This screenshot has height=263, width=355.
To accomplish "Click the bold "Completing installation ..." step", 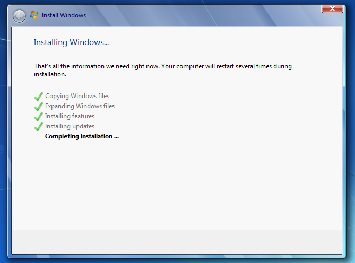I will pyautogui.click(x=82, y=136).
